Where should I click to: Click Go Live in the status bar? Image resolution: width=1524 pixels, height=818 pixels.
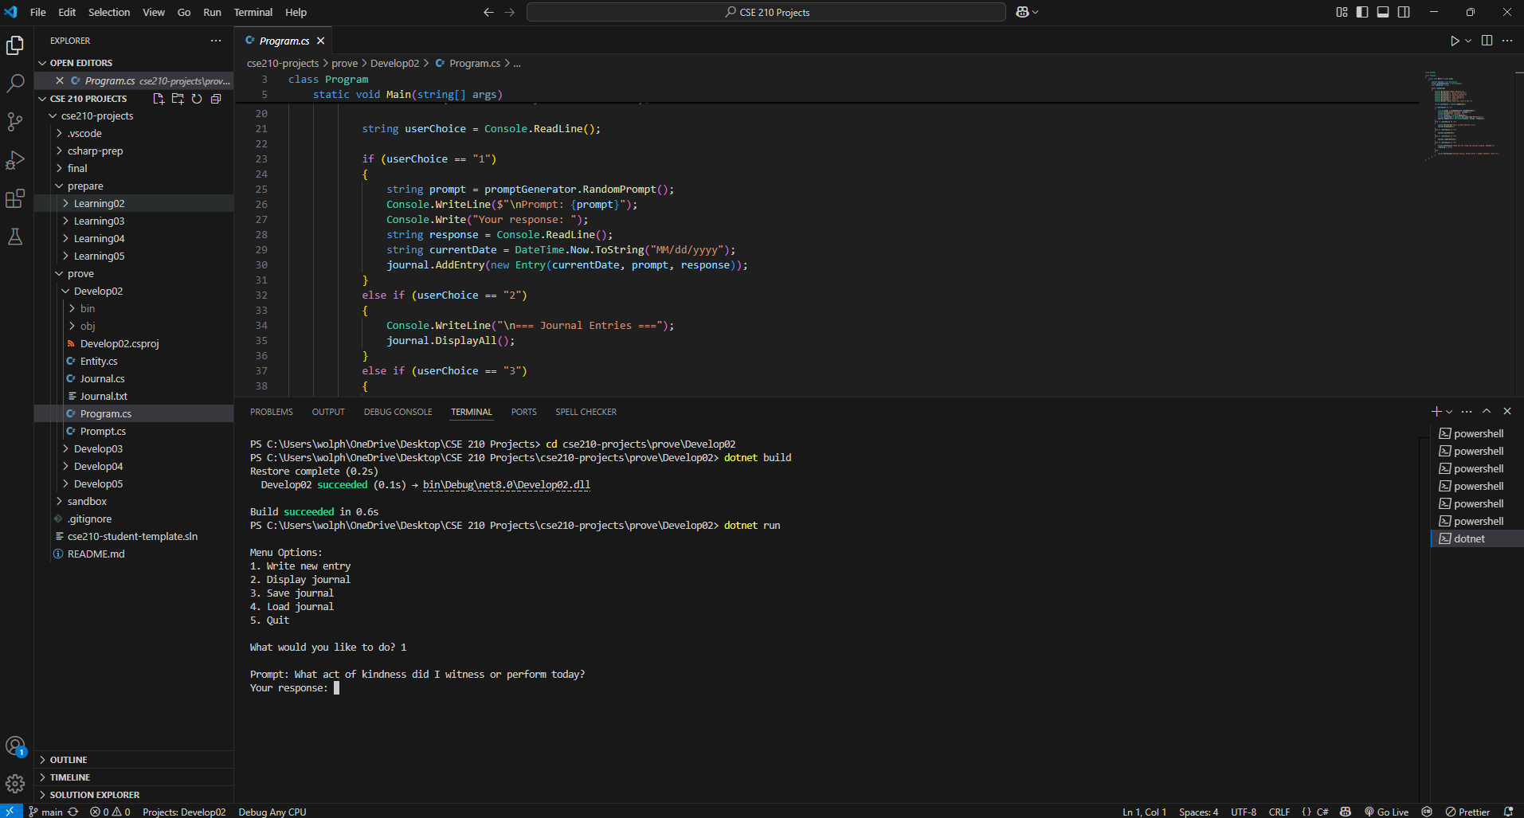[1386, 812]
